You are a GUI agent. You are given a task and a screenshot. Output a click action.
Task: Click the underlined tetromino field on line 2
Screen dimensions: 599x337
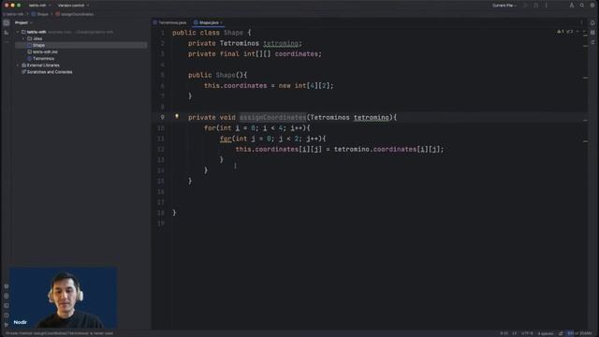click(x=281, y=44)
